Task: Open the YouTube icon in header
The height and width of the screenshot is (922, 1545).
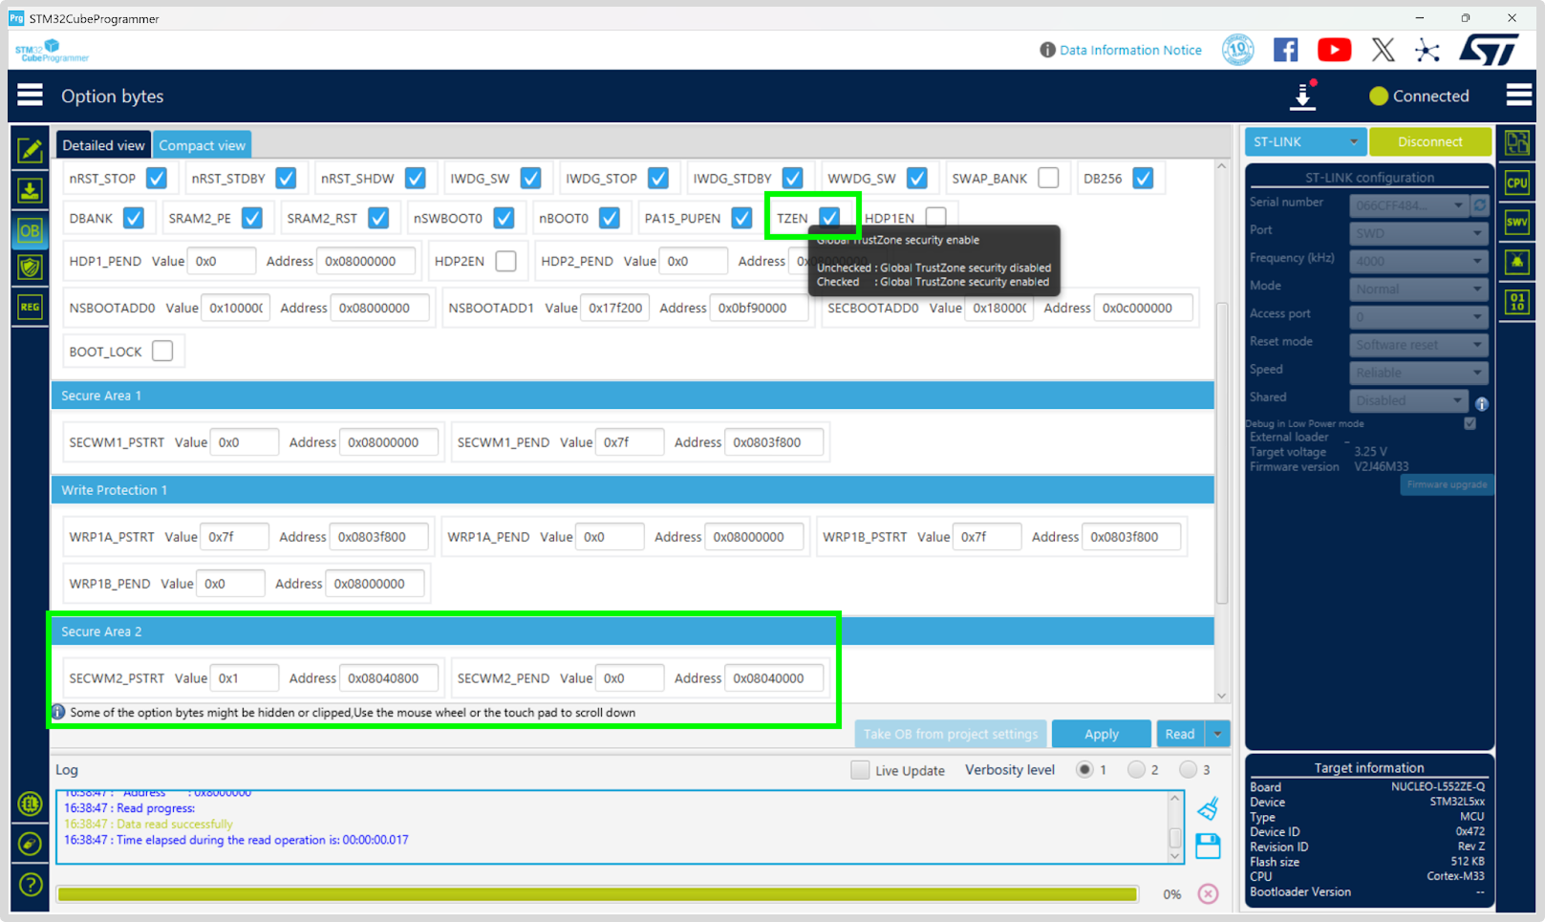Action: (1334, 50)
